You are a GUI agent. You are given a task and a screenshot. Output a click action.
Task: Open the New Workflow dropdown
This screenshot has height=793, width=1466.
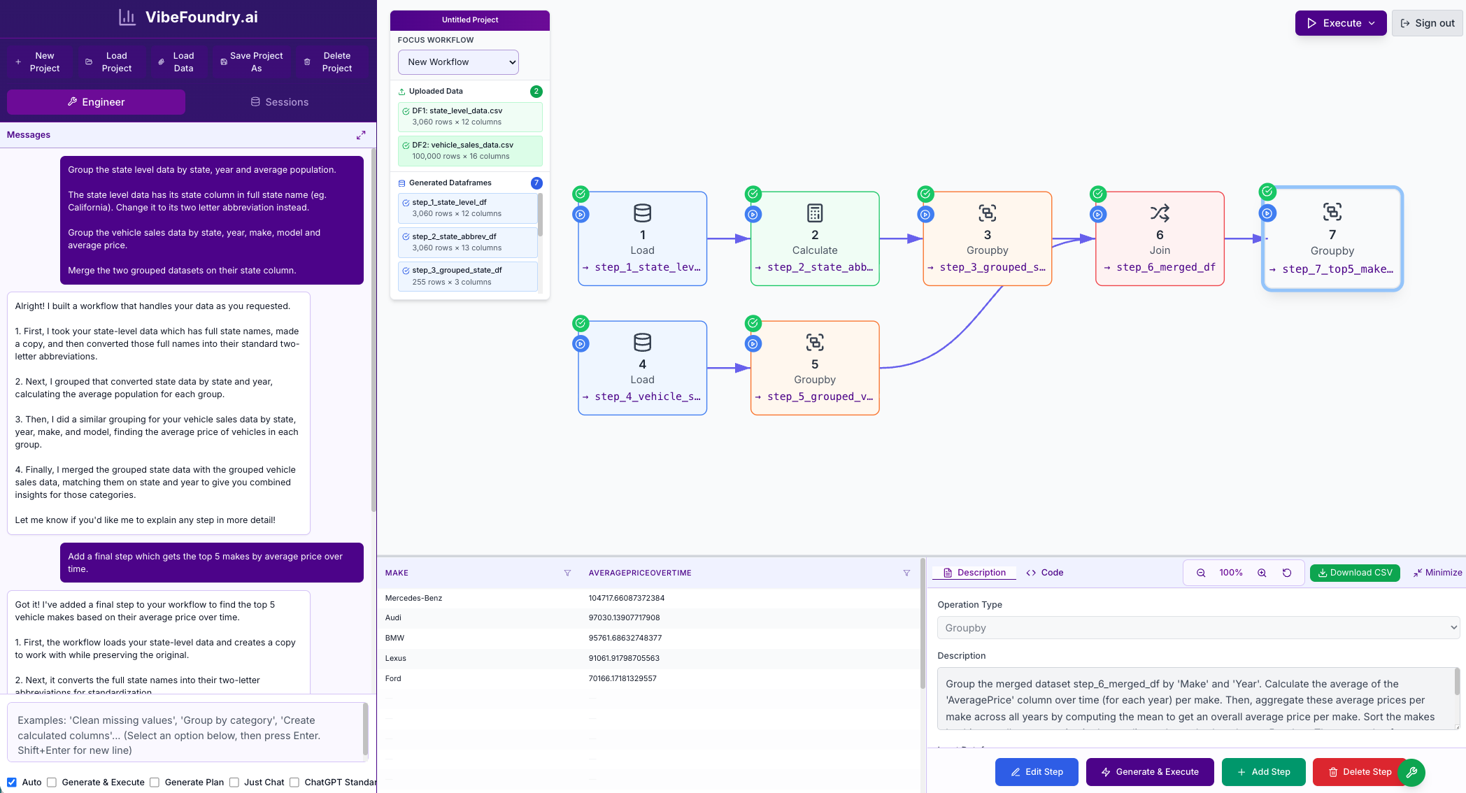pyautogui.click(x=458, y=62)
